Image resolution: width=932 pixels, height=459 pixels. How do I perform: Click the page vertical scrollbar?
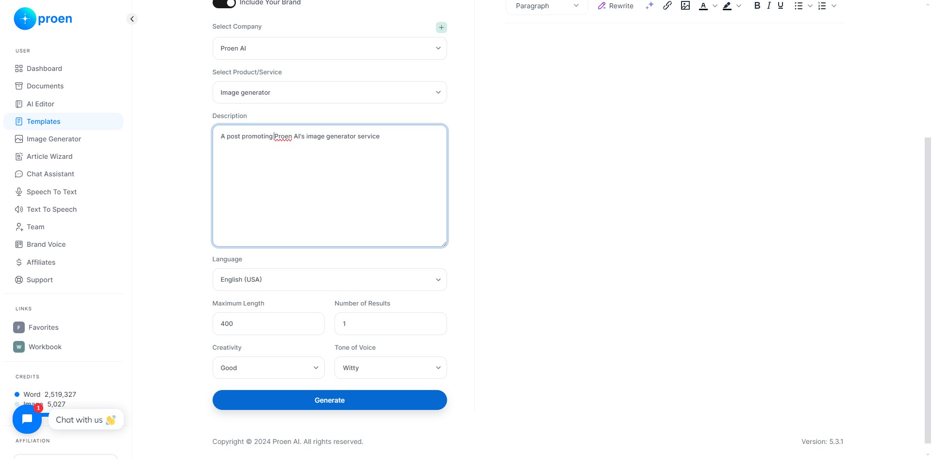tap(928, 290)
